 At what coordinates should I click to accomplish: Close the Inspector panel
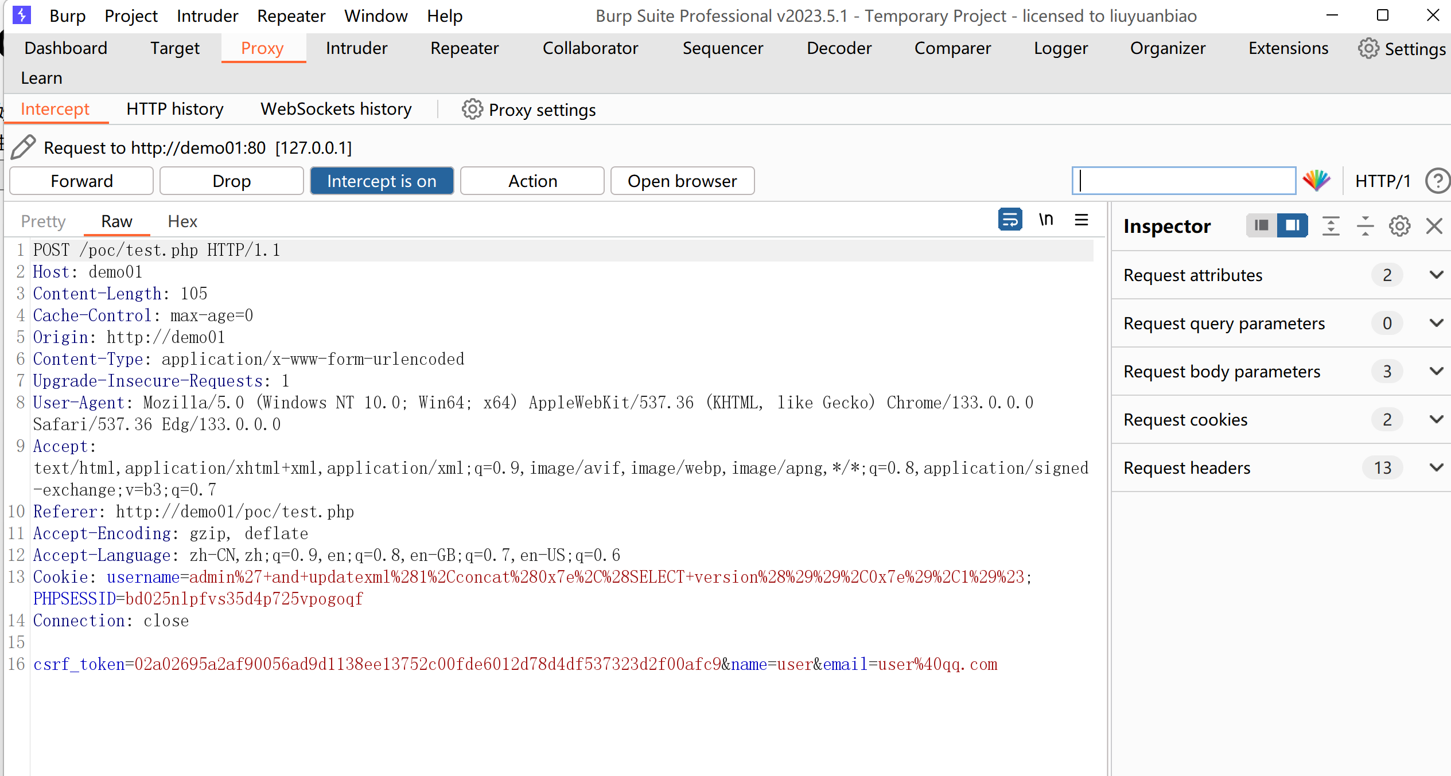tap(1434, 226)
